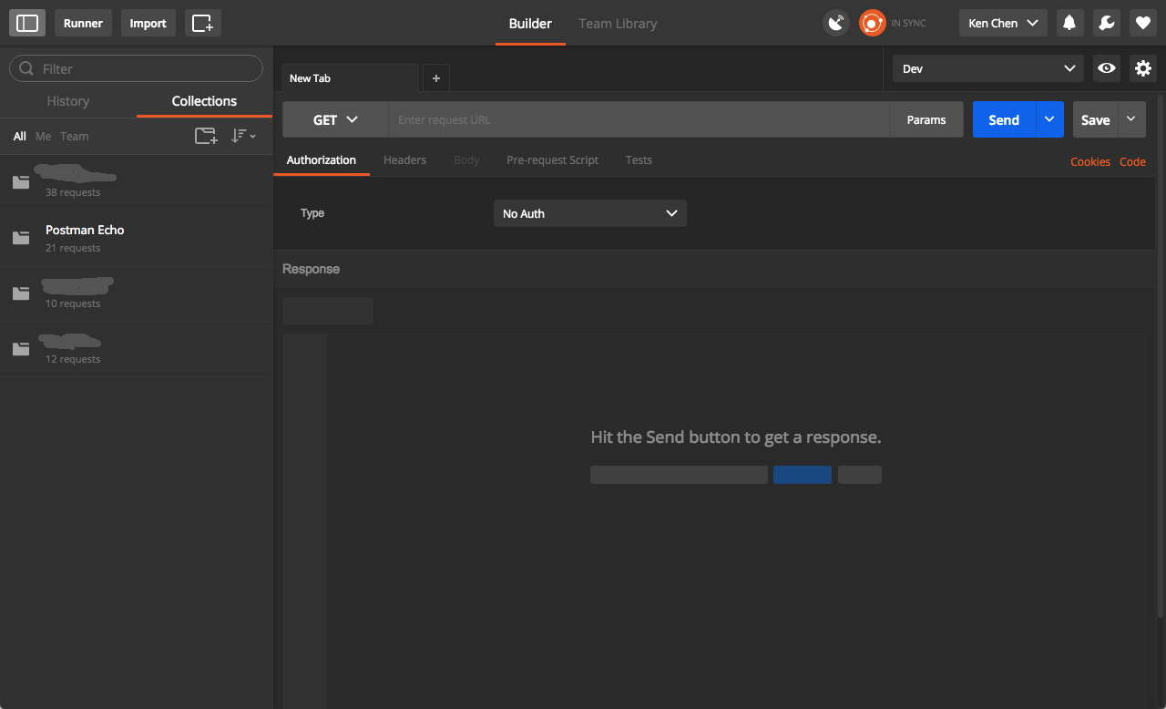Expand the Send button arrow options
The width and height of the screenshot is (1166, 709).
click(x=1049, y=119)
